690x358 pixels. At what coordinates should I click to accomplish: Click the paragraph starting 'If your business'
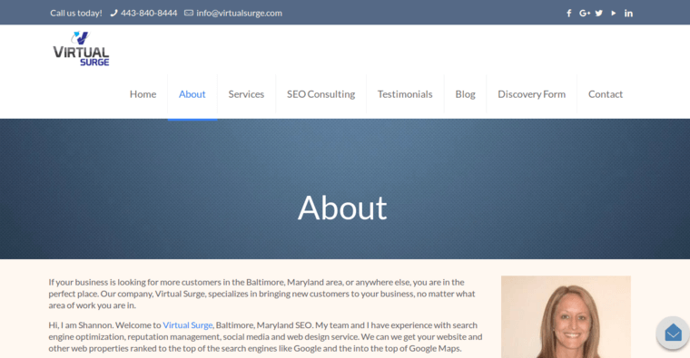coord(261,294)
